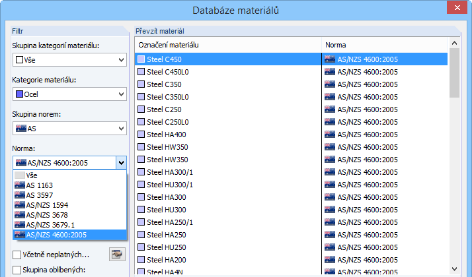
Task: Click flag icon beside AS 1163 option
Action: (20, 185)
